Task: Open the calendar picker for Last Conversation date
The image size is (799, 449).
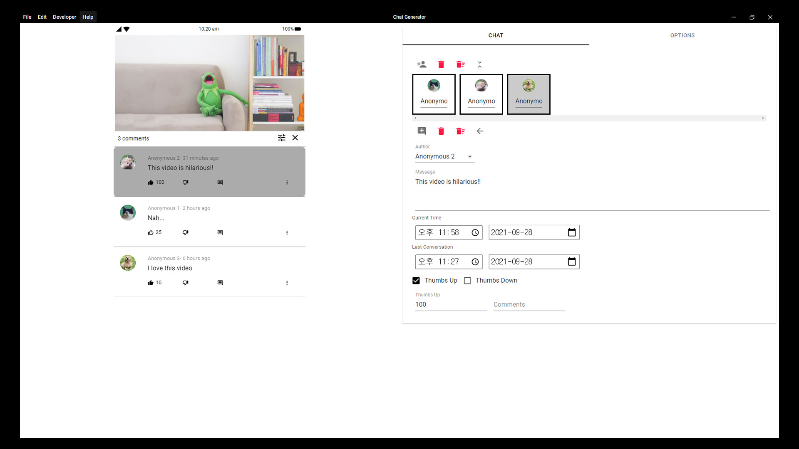Action: pyautogui.click(x=572, y=262)
